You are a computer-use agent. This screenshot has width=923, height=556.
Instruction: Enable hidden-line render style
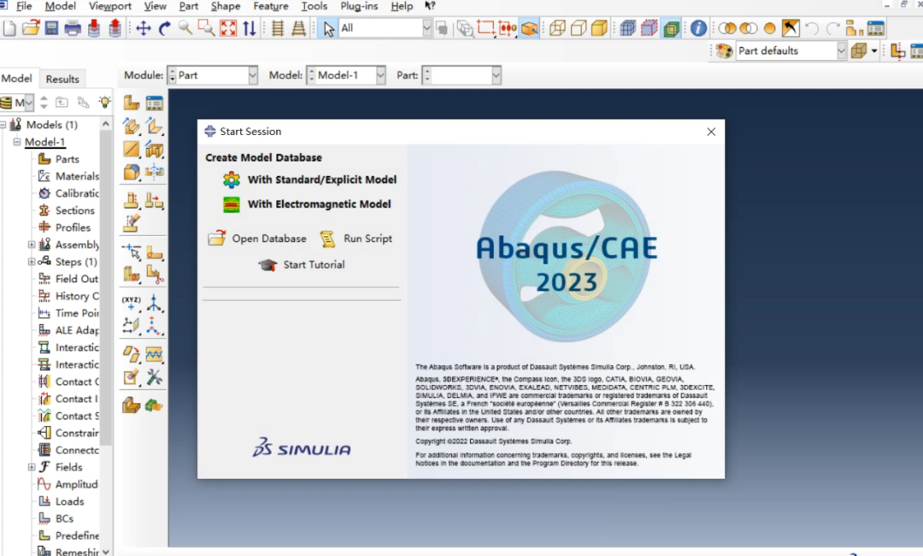click(x=578, y=28)
